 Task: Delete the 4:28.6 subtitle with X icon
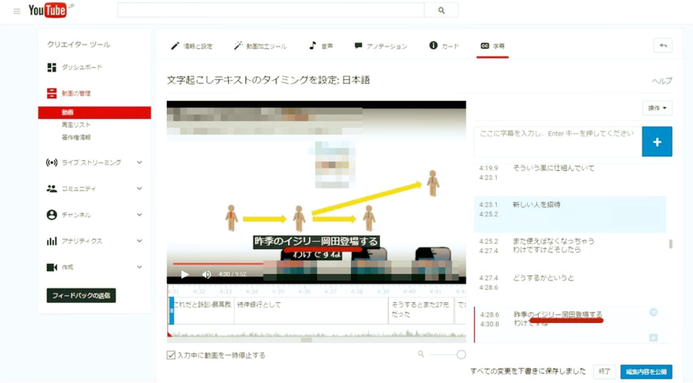point(653,312)
